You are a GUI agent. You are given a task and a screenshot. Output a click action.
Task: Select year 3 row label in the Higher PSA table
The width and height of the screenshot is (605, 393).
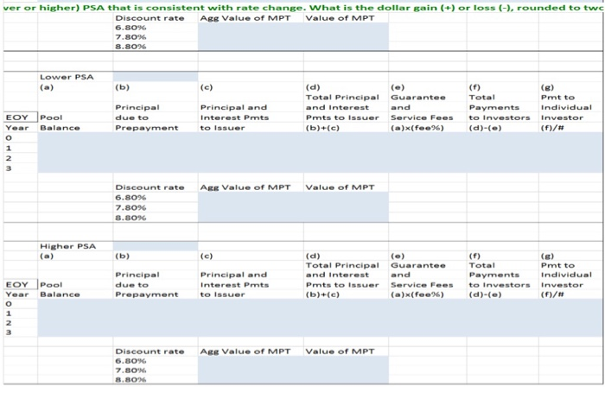point(9,332)
